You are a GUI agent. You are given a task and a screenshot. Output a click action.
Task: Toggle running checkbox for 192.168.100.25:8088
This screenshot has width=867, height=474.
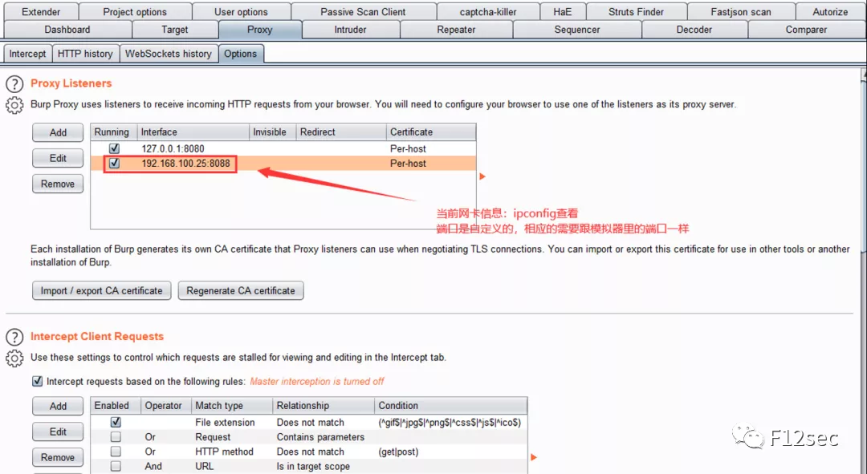point(115,163)
